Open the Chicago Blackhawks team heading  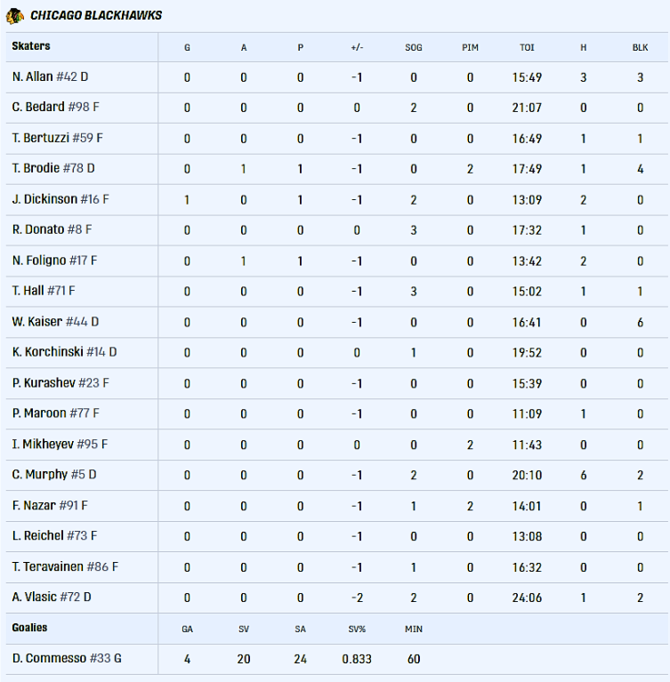96,16
